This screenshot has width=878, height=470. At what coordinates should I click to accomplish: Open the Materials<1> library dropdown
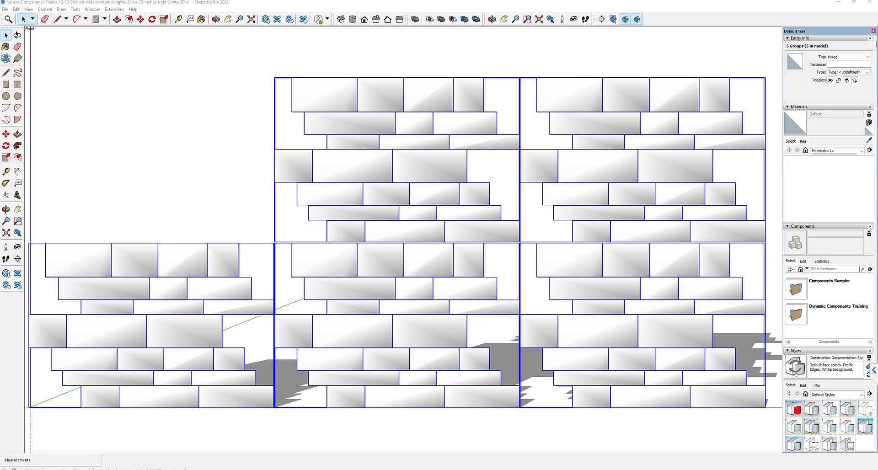pos(837,150)
